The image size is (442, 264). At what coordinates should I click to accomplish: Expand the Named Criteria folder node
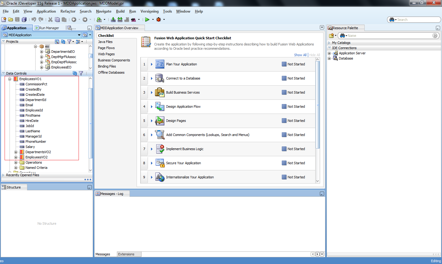(16, 168)
